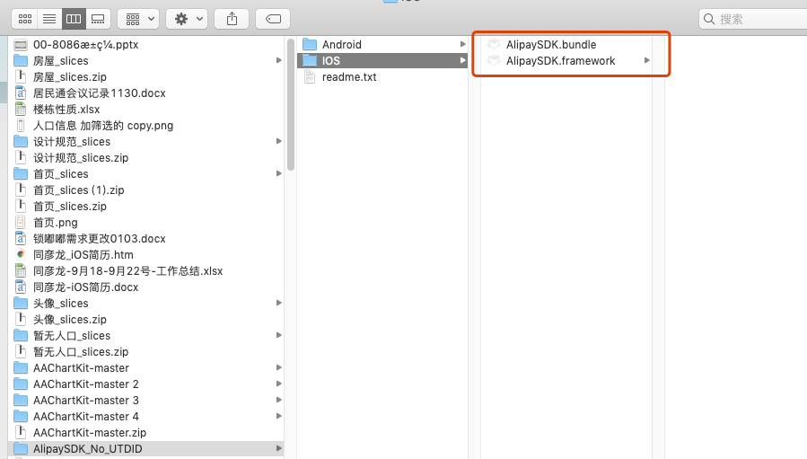Select column view button in toolbar
Viewport: 807px width, 459px height.
[74, 19]
